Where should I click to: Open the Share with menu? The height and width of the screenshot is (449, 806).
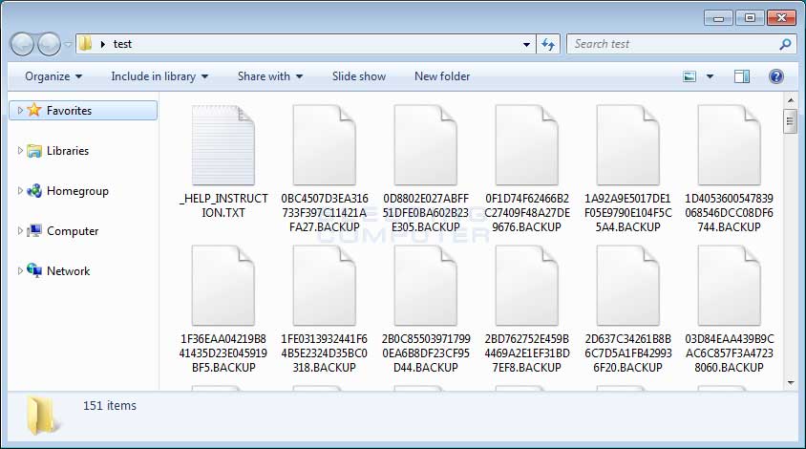click(x=270, y=76)
